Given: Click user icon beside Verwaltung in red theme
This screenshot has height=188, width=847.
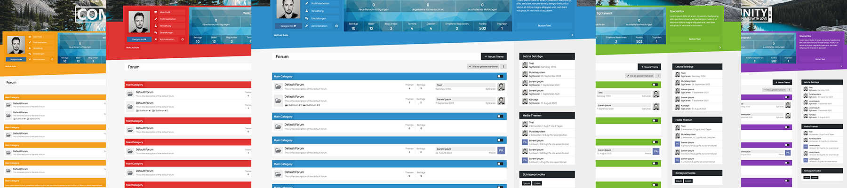Looking at the screenshot, I should point(156,26).
